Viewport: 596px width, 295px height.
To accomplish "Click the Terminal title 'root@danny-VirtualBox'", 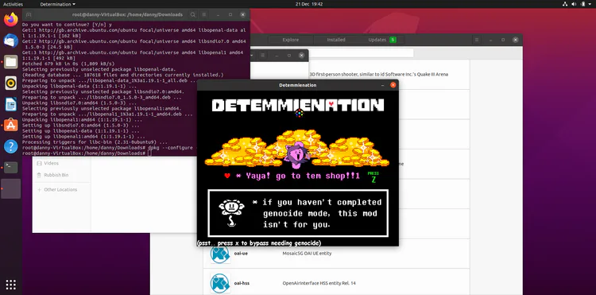I will (x=127, y=14).
